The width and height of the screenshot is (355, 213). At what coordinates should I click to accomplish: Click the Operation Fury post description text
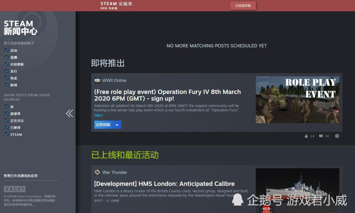point(166,108)
